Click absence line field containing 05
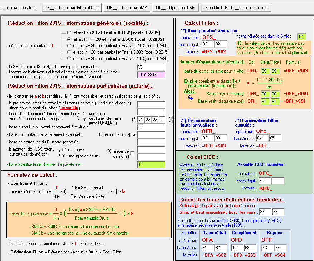This screenshot has width=314, height=261. [x=148, y=119]
